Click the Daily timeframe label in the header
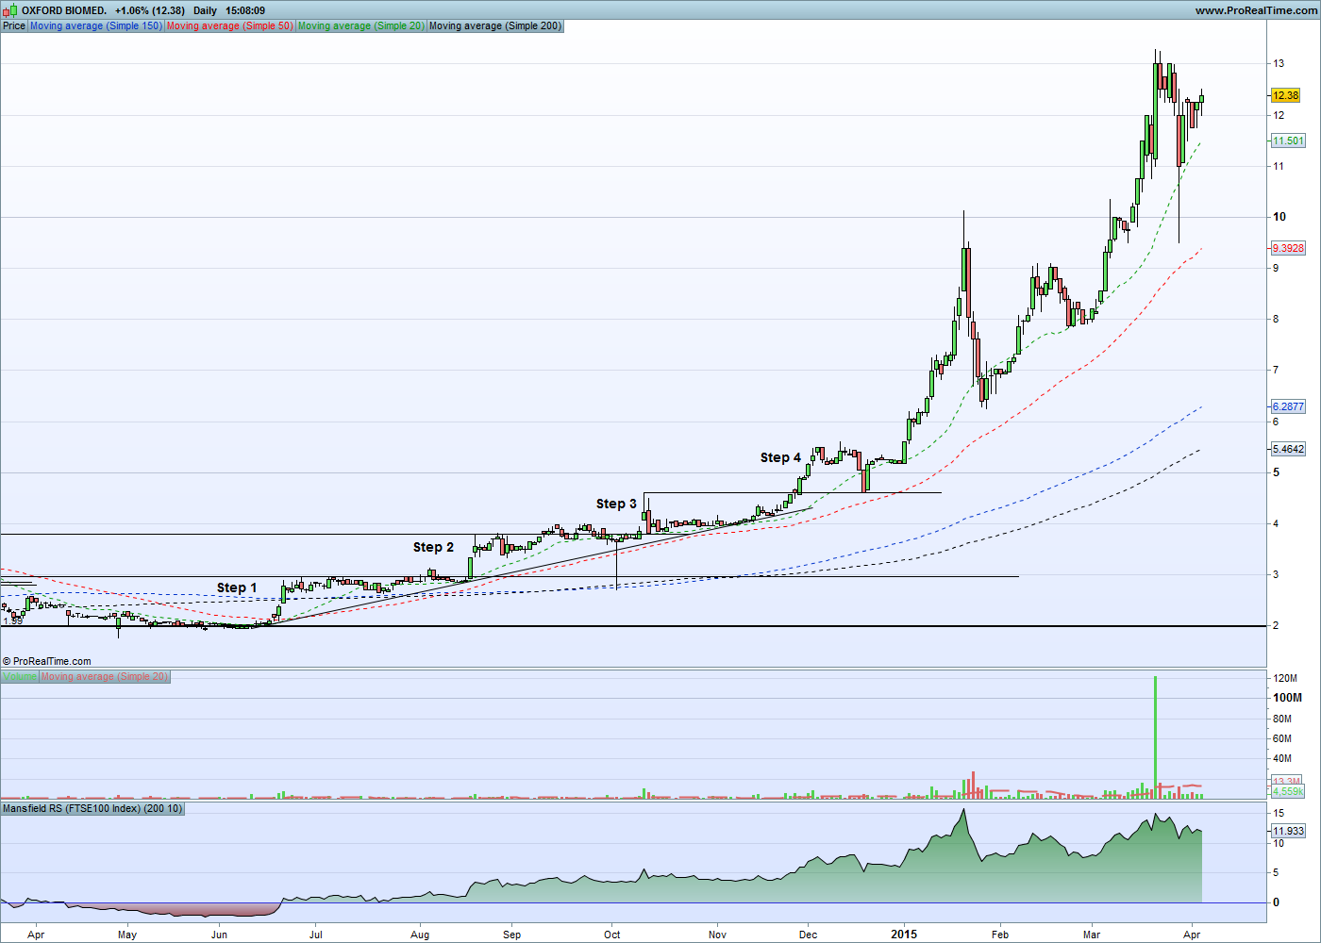The height and width of the screenshot is (943, 1321). (x=205, y=10)
